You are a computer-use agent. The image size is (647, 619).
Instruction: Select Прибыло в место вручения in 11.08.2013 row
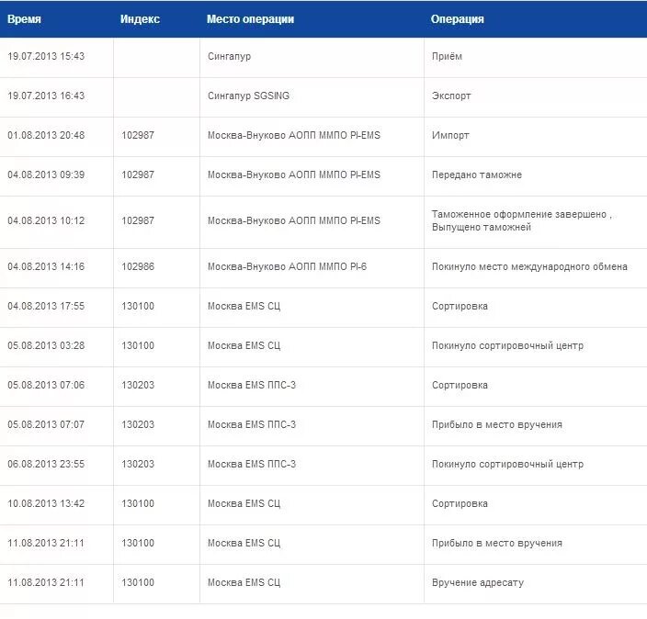pyautogui.click(x=497, y=544)
